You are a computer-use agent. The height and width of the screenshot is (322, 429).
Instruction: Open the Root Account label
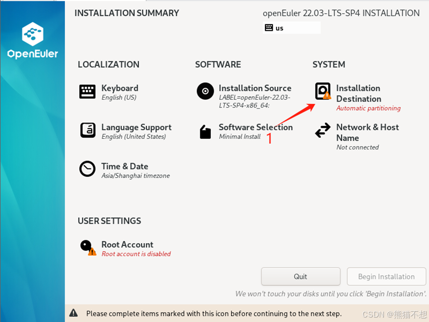click(x=127, y=244)
